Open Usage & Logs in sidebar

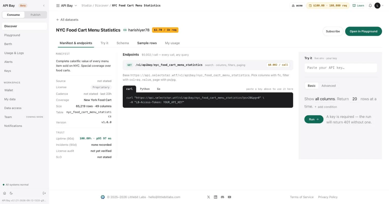pos(24,53)
